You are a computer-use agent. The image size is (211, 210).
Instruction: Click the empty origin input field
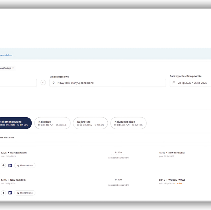pos(18,83)
